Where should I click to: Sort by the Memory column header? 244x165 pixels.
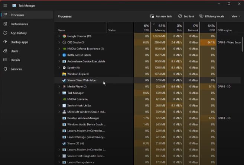(159, 27)
